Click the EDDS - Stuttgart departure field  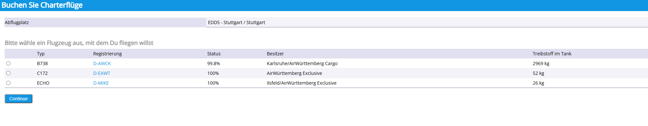pyautogui.click(x=427, y=22)
